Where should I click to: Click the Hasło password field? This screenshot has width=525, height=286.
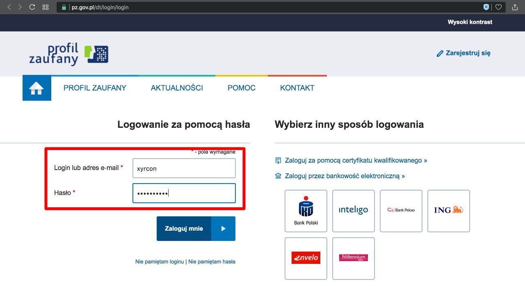point(184,193)
